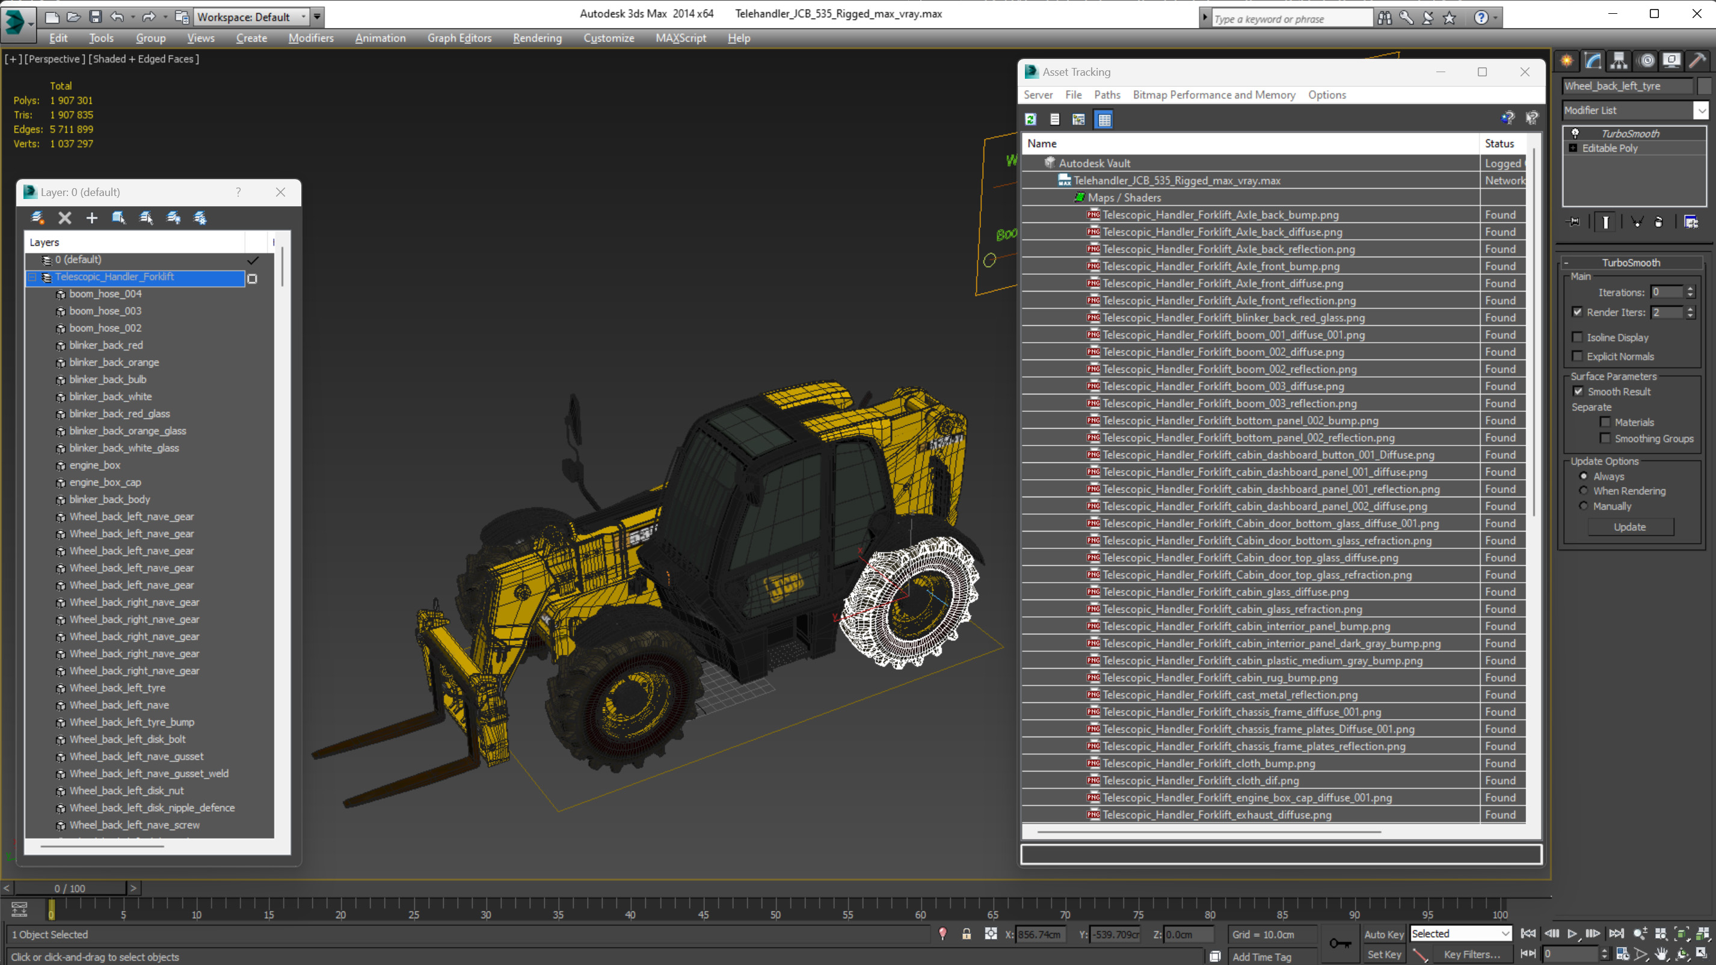Screen dimensions: 1716x965
Task: Click the Undo arrow icon
Action: [x=117, y=17]
